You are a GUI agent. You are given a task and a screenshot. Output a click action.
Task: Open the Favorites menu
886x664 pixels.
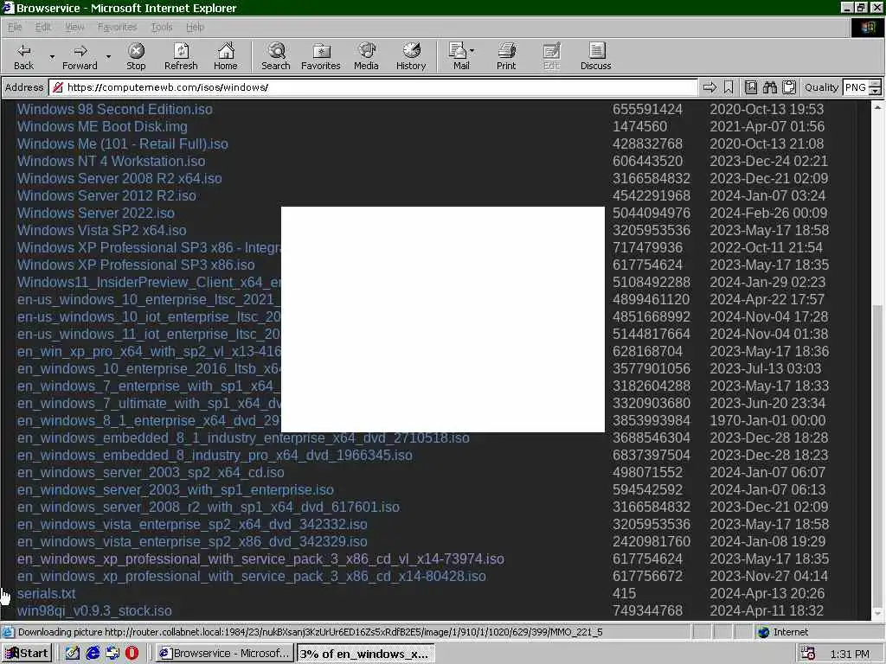coord(117,27)
